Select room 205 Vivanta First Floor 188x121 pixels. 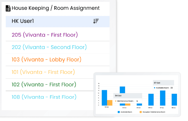(x=45, y=35)
